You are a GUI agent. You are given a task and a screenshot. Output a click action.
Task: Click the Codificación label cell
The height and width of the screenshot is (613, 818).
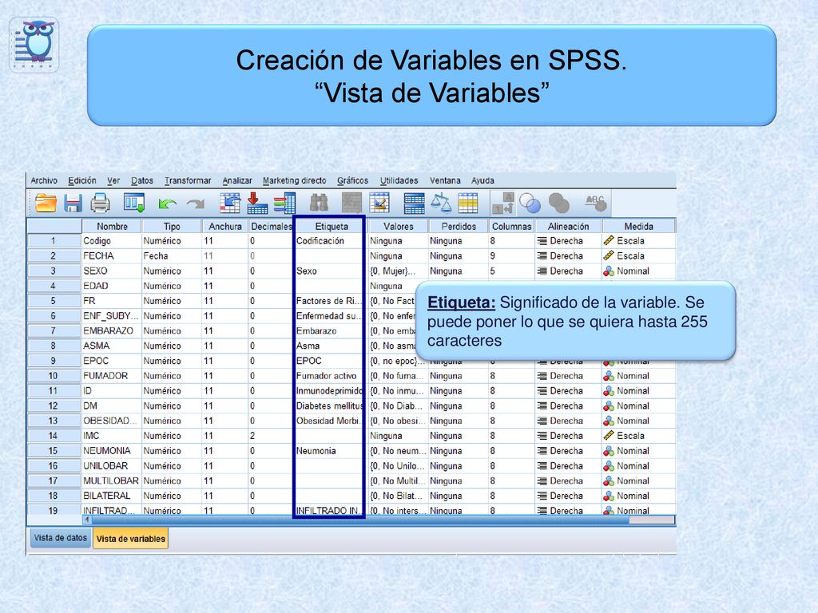point(332,241)
